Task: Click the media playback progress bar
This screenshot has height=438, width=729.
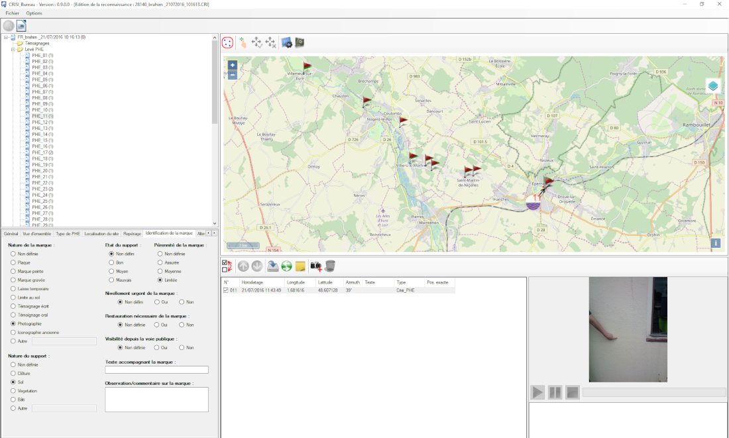Action: 653,392
